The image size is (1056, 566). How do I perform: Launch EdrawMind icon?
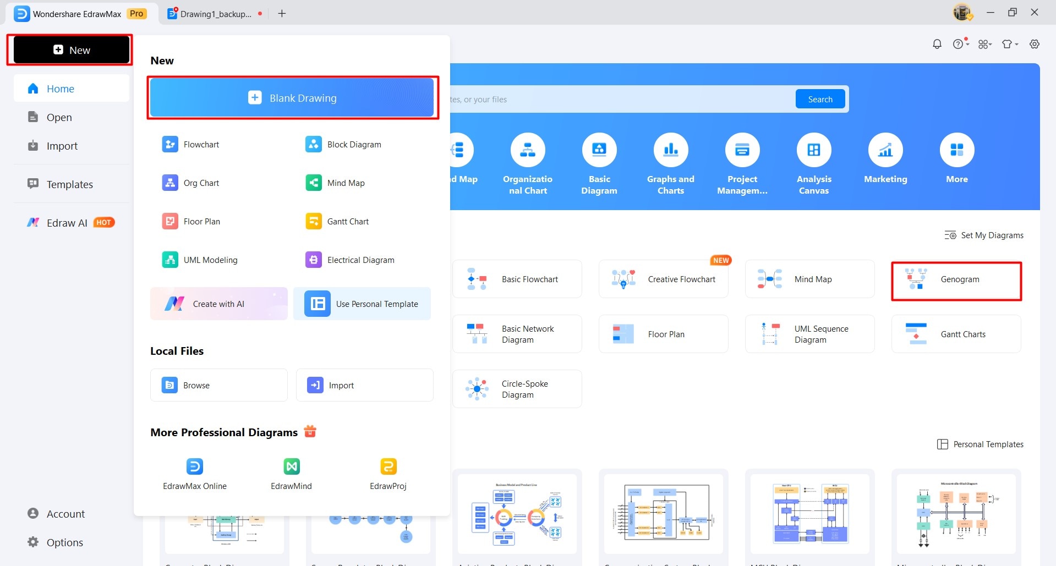(292, 466)
